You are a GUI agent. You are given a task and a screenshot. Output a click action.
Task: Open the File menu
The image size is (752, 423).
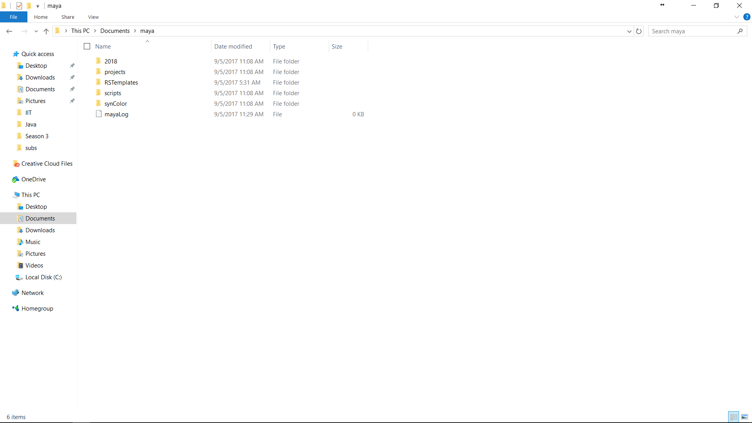coord(13,17)
